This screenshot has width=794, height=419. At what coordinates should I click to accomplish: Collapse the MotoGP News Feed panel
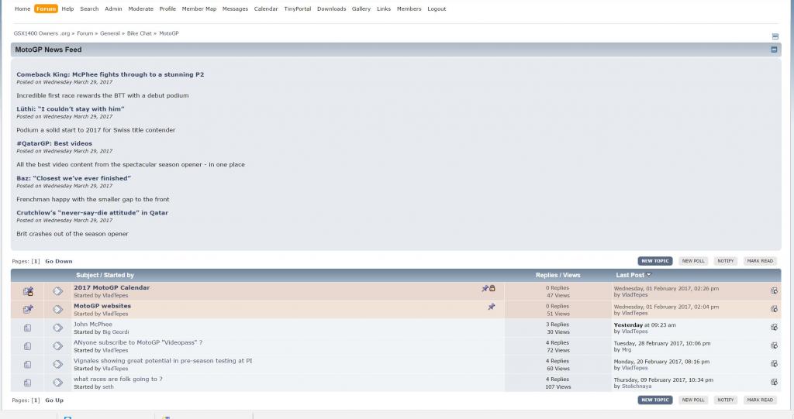[773, 50]
